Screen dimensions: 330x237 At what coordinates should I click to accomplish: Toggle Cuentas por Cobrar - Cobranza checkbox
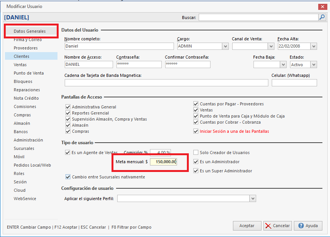196,122
